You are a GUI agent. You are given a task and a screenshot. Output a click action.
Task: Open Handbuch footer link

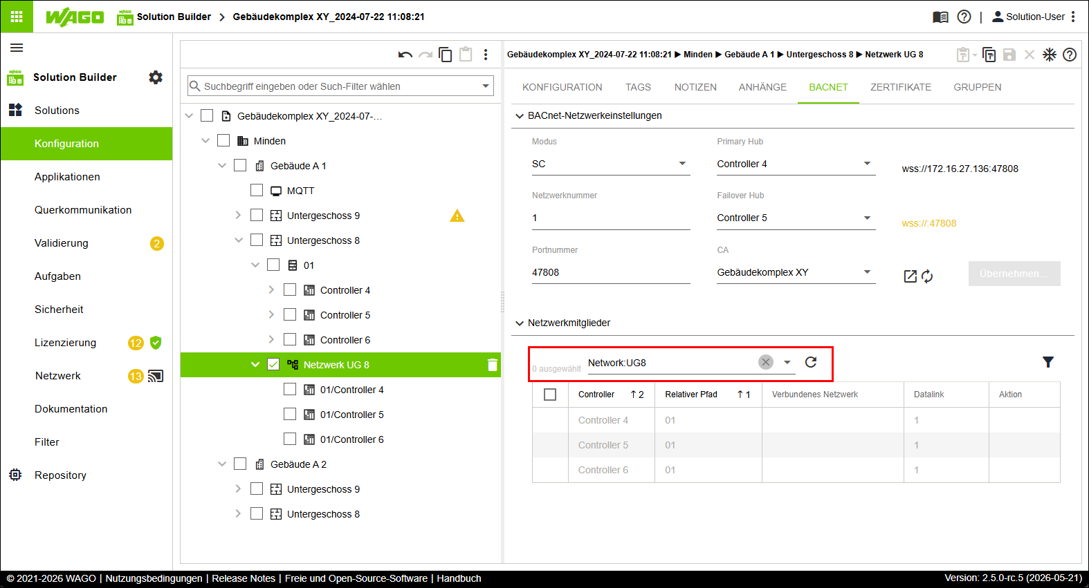459,578
